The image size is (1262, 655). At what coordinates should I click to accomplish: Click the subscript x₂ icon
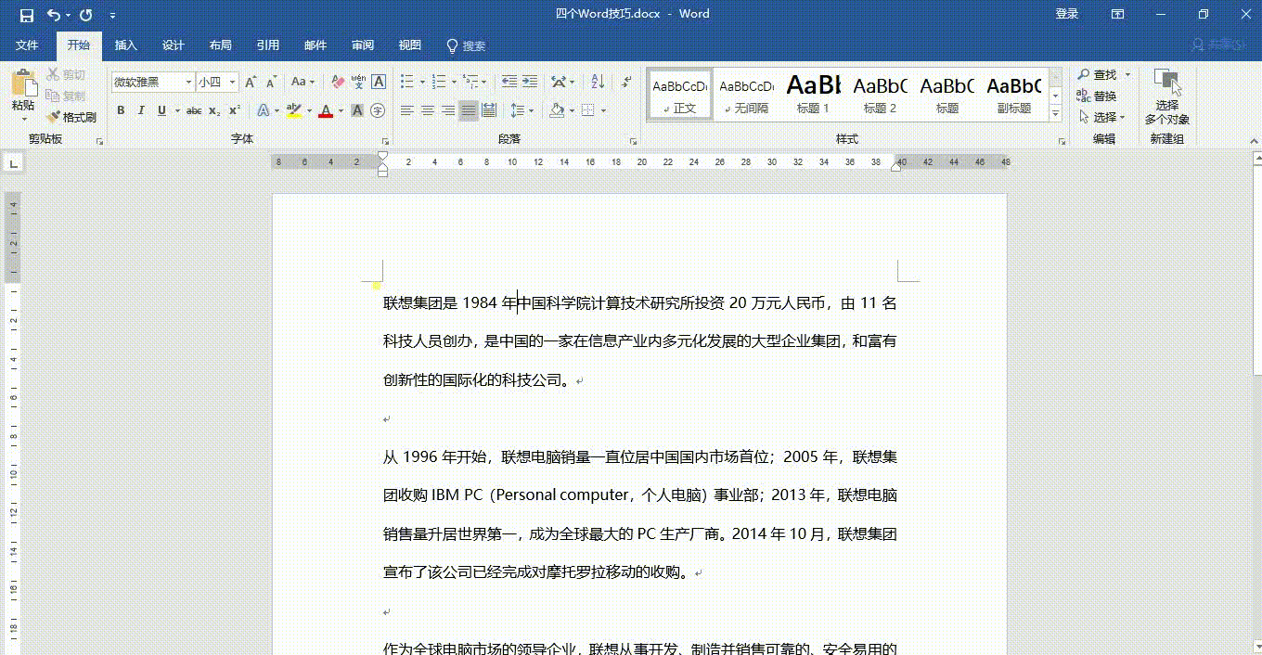click(x=214, y=111)
